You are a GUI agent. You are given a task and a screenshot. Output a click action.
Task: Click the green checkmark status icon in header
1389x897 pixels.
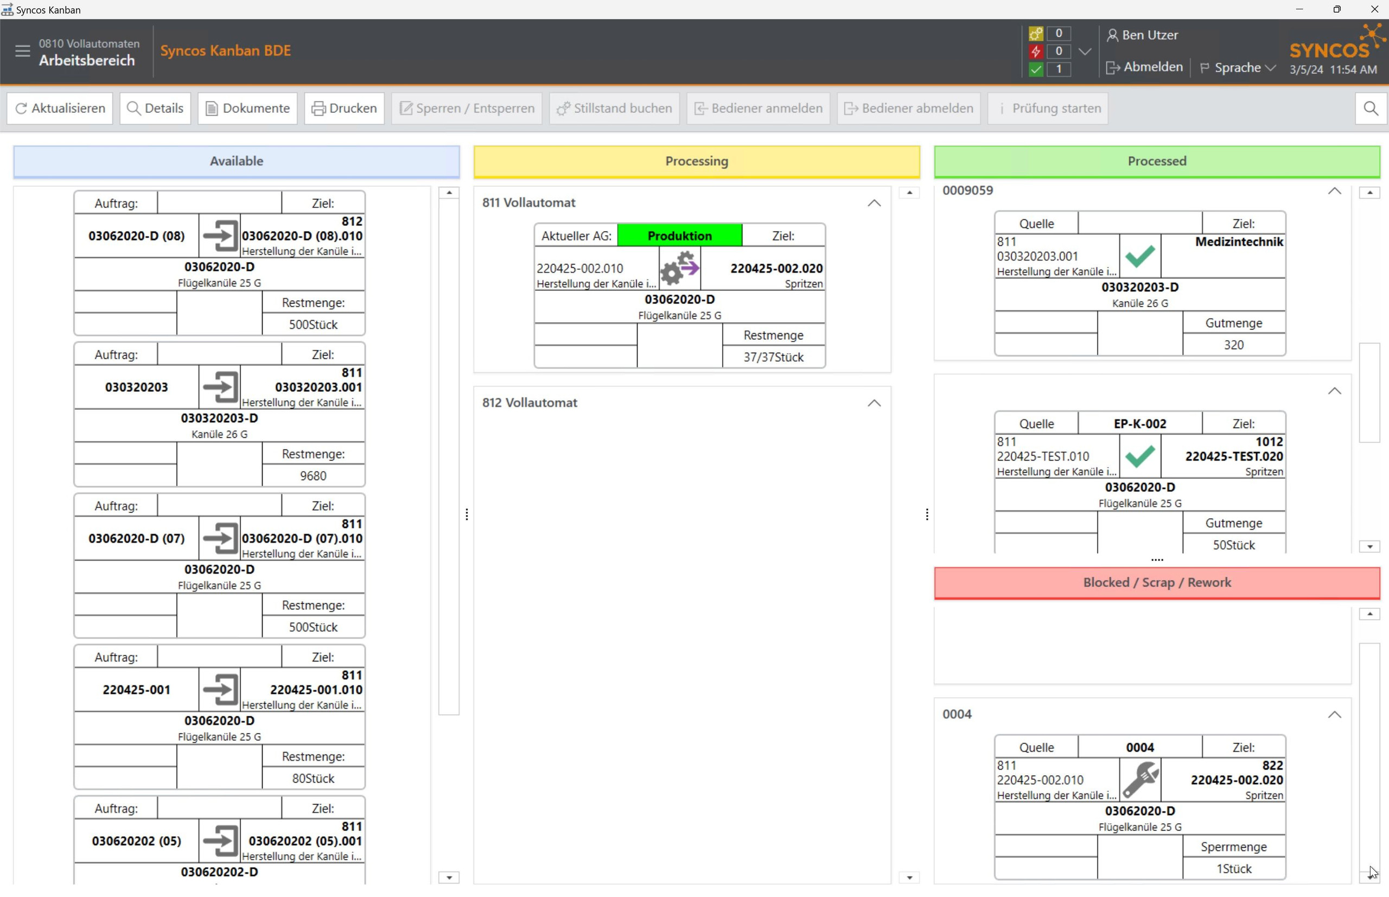tap(1035, 69)
